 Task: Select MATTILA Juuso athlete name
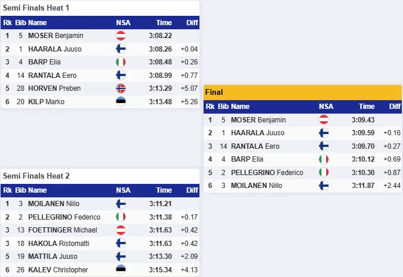53,257
